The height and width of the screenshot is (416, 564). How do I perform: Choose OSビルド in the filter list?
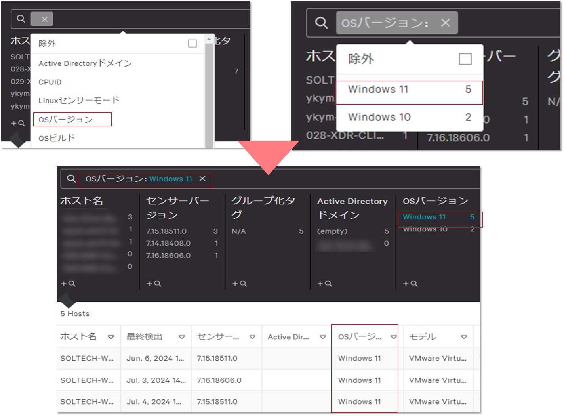(x=57, y=138)
